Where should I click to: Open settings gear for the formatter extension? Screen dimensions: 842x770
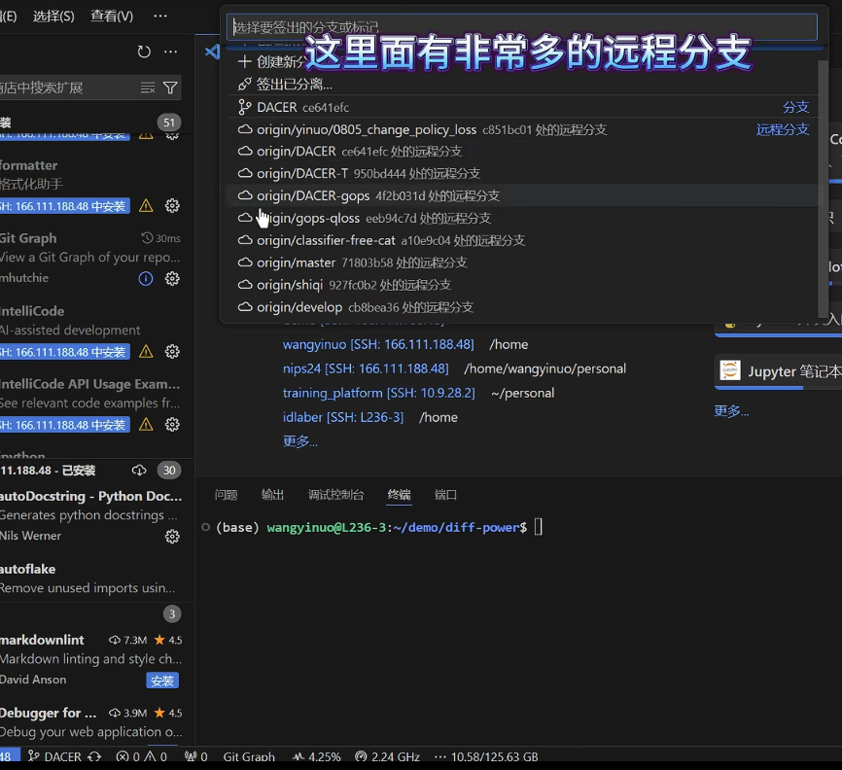coord(170,205)
